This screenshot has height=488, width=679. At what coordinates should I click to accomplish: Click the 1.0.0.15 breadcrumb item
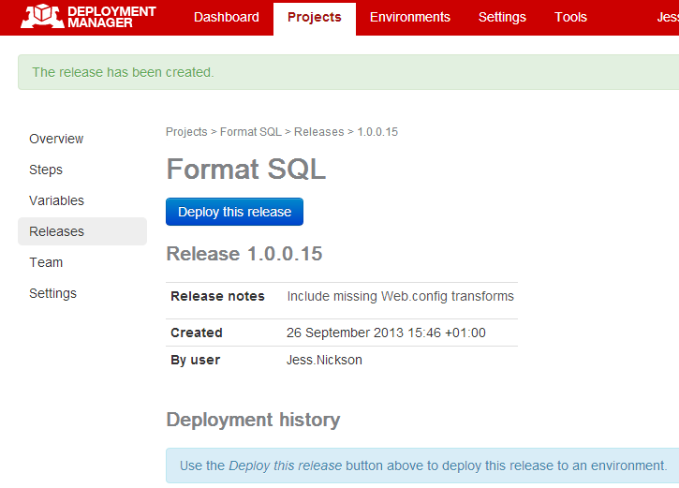377,132
